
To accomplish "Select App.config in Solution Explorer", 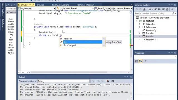I will click(151, 30).
